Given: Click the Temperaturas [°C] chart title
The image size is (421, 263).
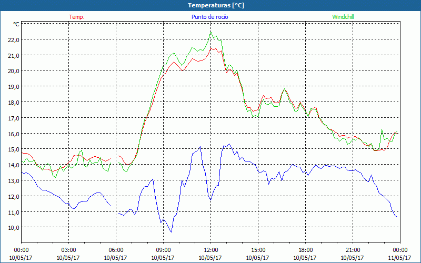Looking at the screenshot, I should click(216, 5).
